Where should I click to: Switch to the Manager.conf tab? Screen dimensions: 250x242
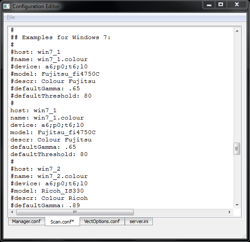(27, 221)
